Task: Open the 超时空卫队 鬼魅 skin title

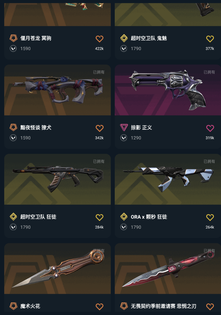Action: 149,38
